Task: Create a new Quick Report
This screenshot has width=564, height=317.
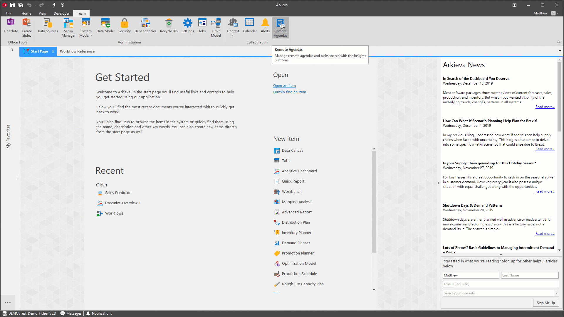Action: click(x=289, y=181)
